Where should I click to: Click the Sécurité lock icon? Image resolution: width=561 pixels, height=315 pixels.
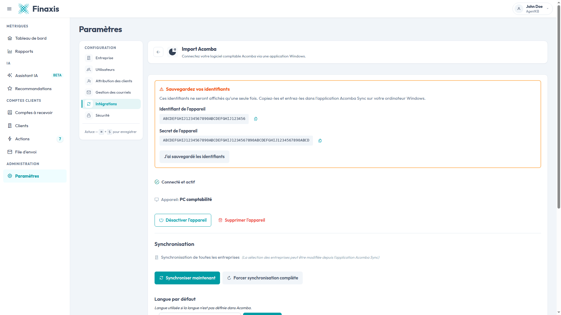click(89, 116)
